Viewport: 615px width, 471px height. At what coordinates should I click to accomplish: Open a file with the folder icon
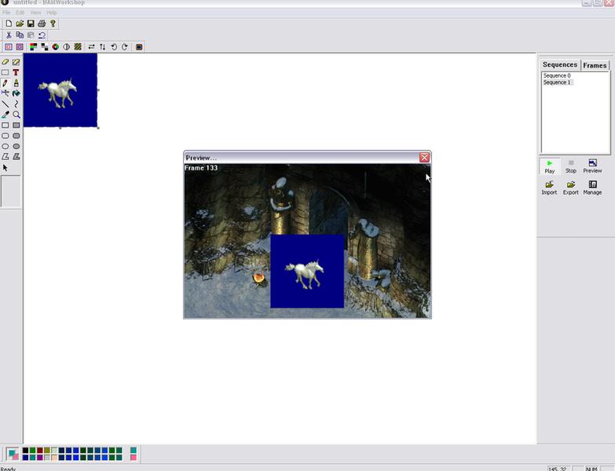pos(20,24)
